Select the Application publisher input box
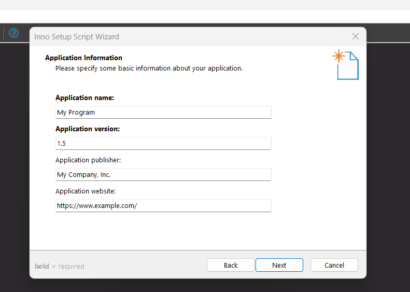The height and width of the screenshot is (292, 410). coord(163,174)
